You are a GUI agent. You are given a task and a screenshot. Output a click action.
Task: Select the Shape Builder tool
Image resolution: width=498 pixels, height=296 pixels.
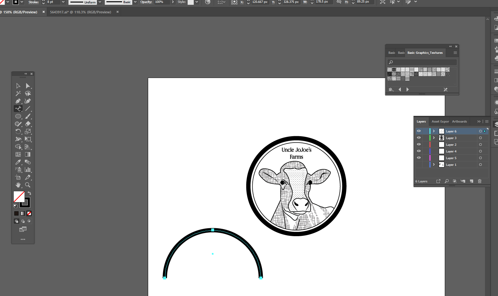(18, 147)
